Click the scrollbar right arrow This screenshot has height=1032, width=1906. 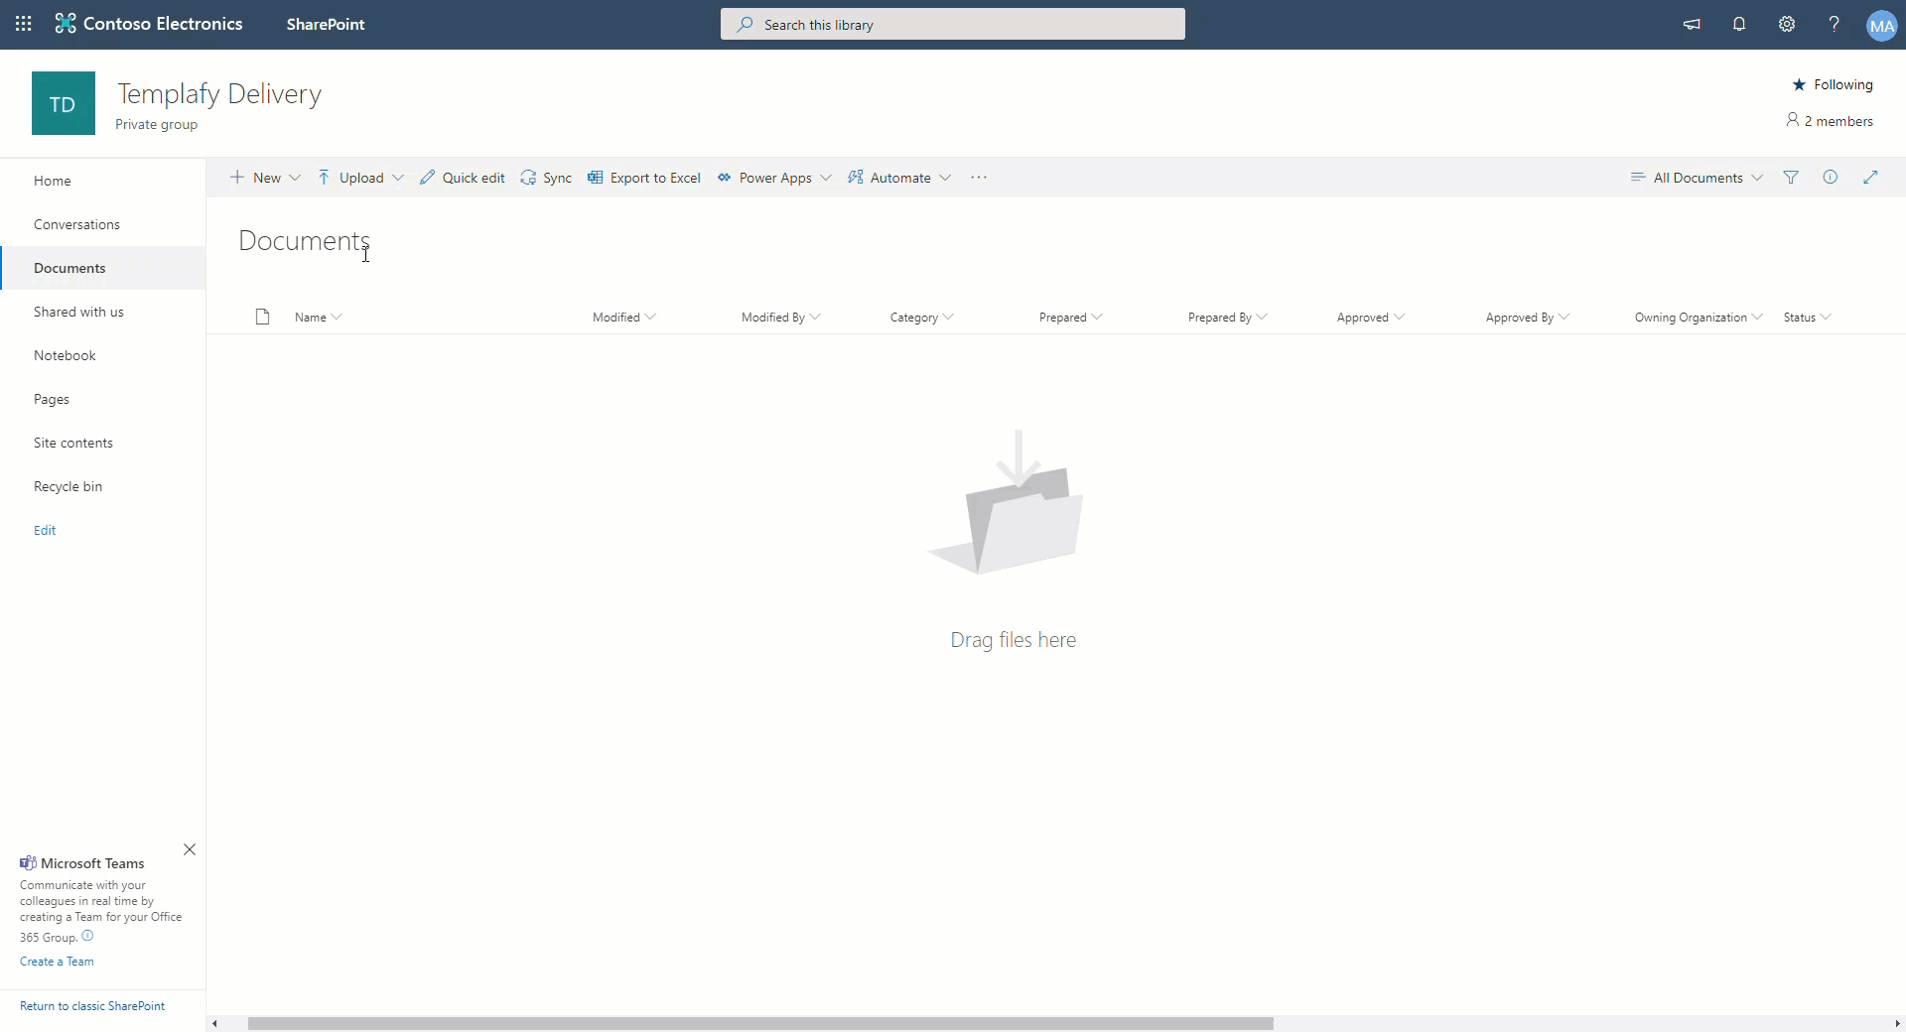pos(1897,1023)
